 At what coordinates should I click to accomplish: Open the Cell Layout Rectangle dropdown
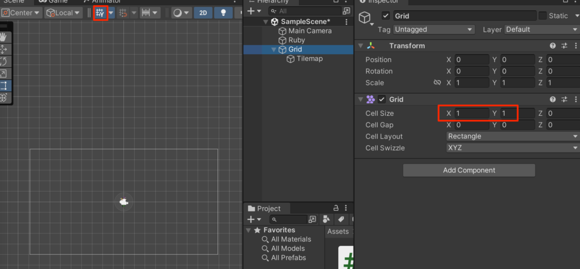[513, 136]
